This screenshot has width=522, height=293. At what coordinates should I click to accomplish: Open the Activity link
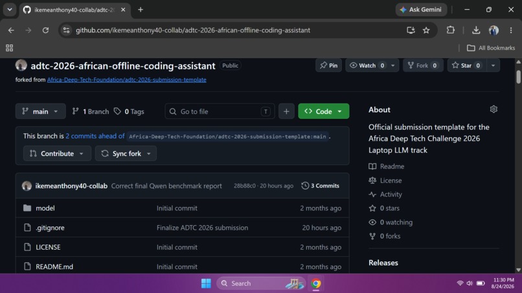[385, 195]
